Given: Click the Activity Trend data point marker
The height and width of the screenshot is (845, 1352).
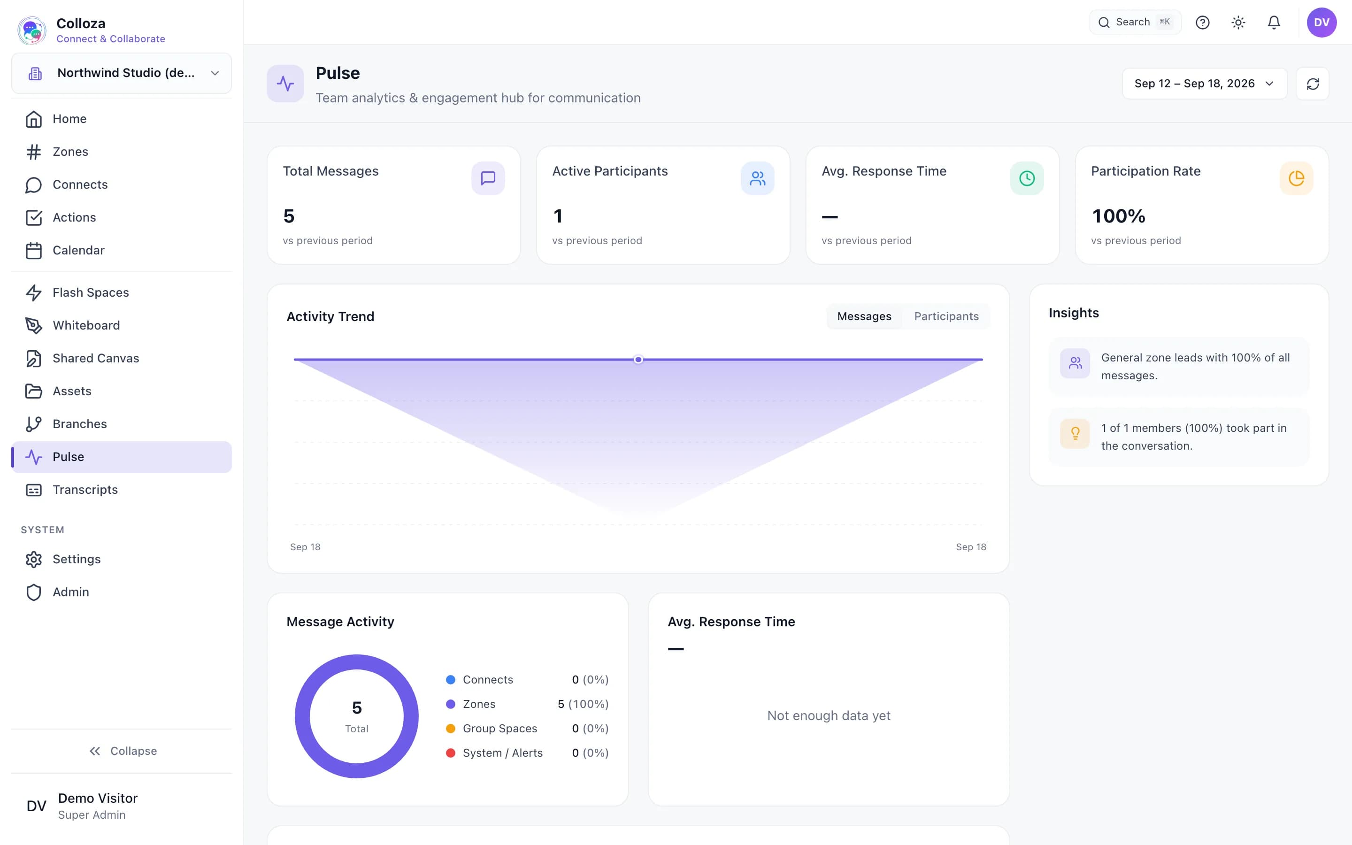Looking at the screenshot, I should (638, 359).
